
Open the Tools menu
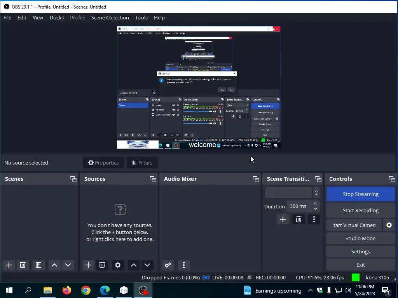point(141,18)
